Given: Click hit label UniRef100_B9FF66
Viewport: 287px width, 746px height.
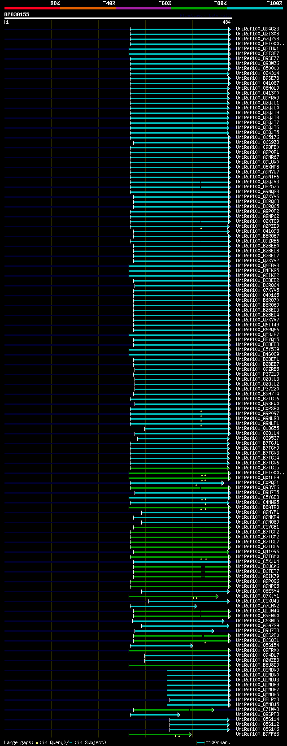Looking at the screenshot, I should coord(257,734).
